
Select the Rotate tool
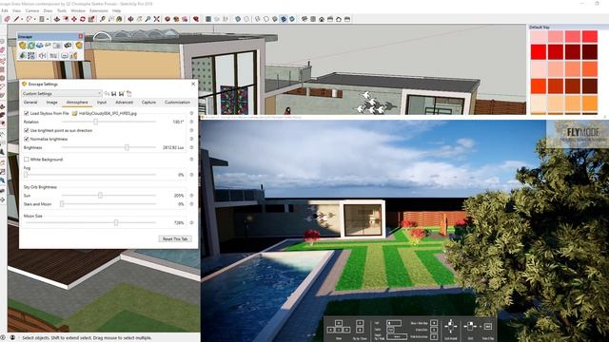(83, 19)
